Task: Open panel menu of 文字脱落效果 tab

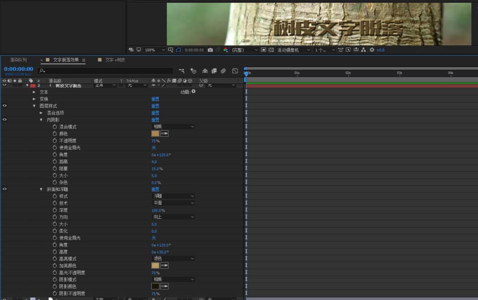Action: pos(84,60)
